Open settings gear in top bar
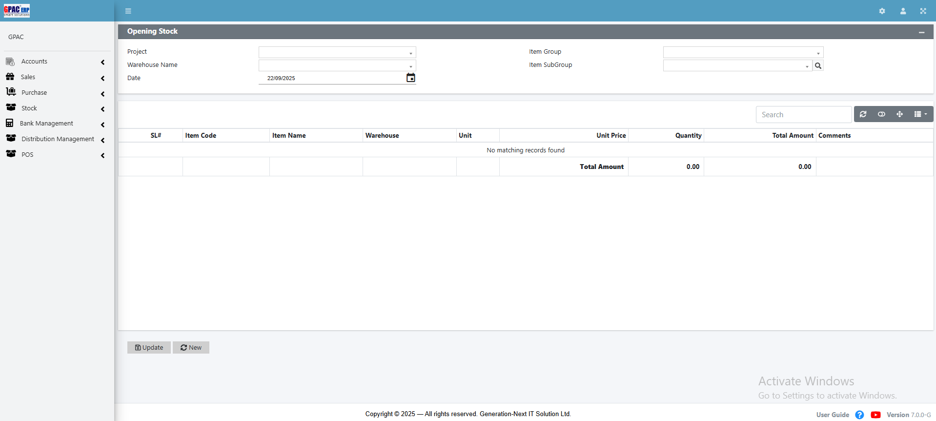This screenshot has height=421, width=936. click(882, 11)
